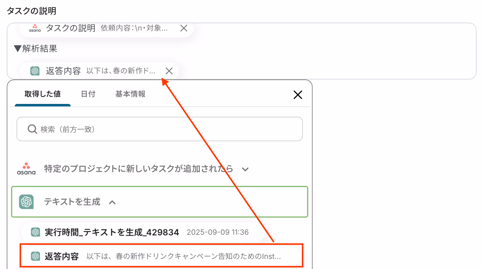Switch to the 取得した値 tab

[43, 94]
